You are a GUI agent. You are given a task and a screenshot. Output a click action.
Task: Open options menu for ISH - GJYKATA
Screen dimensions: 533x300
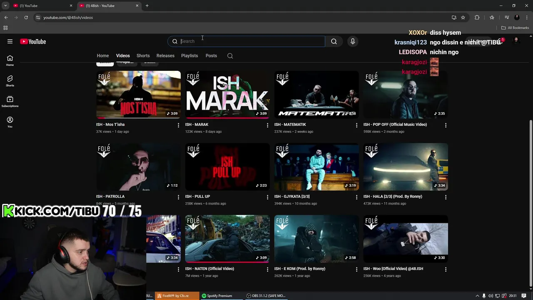pos(356,197)
